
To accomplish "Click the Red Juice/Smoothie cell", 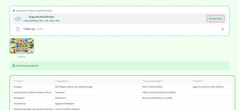I will coord(166,98).
